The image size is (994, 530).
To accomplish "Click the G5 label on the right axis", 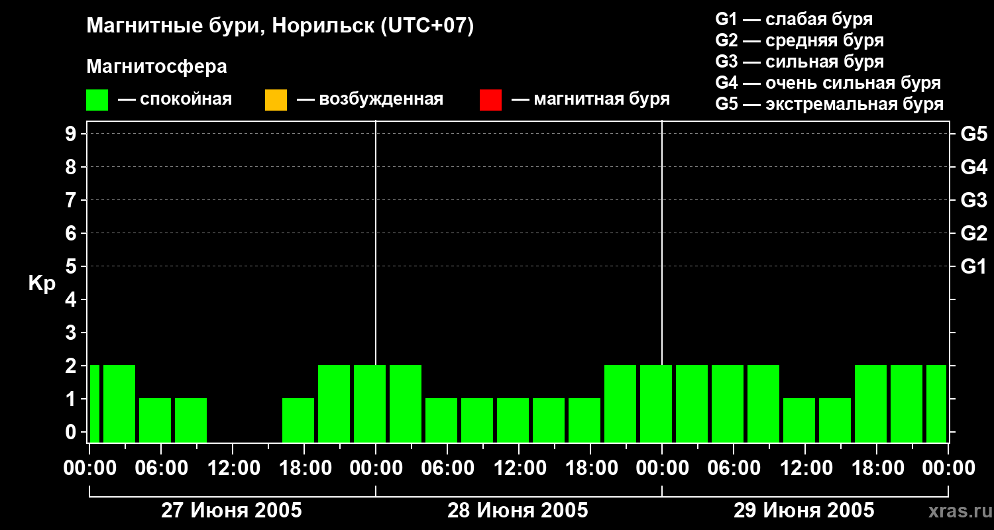I will [973, 134].
